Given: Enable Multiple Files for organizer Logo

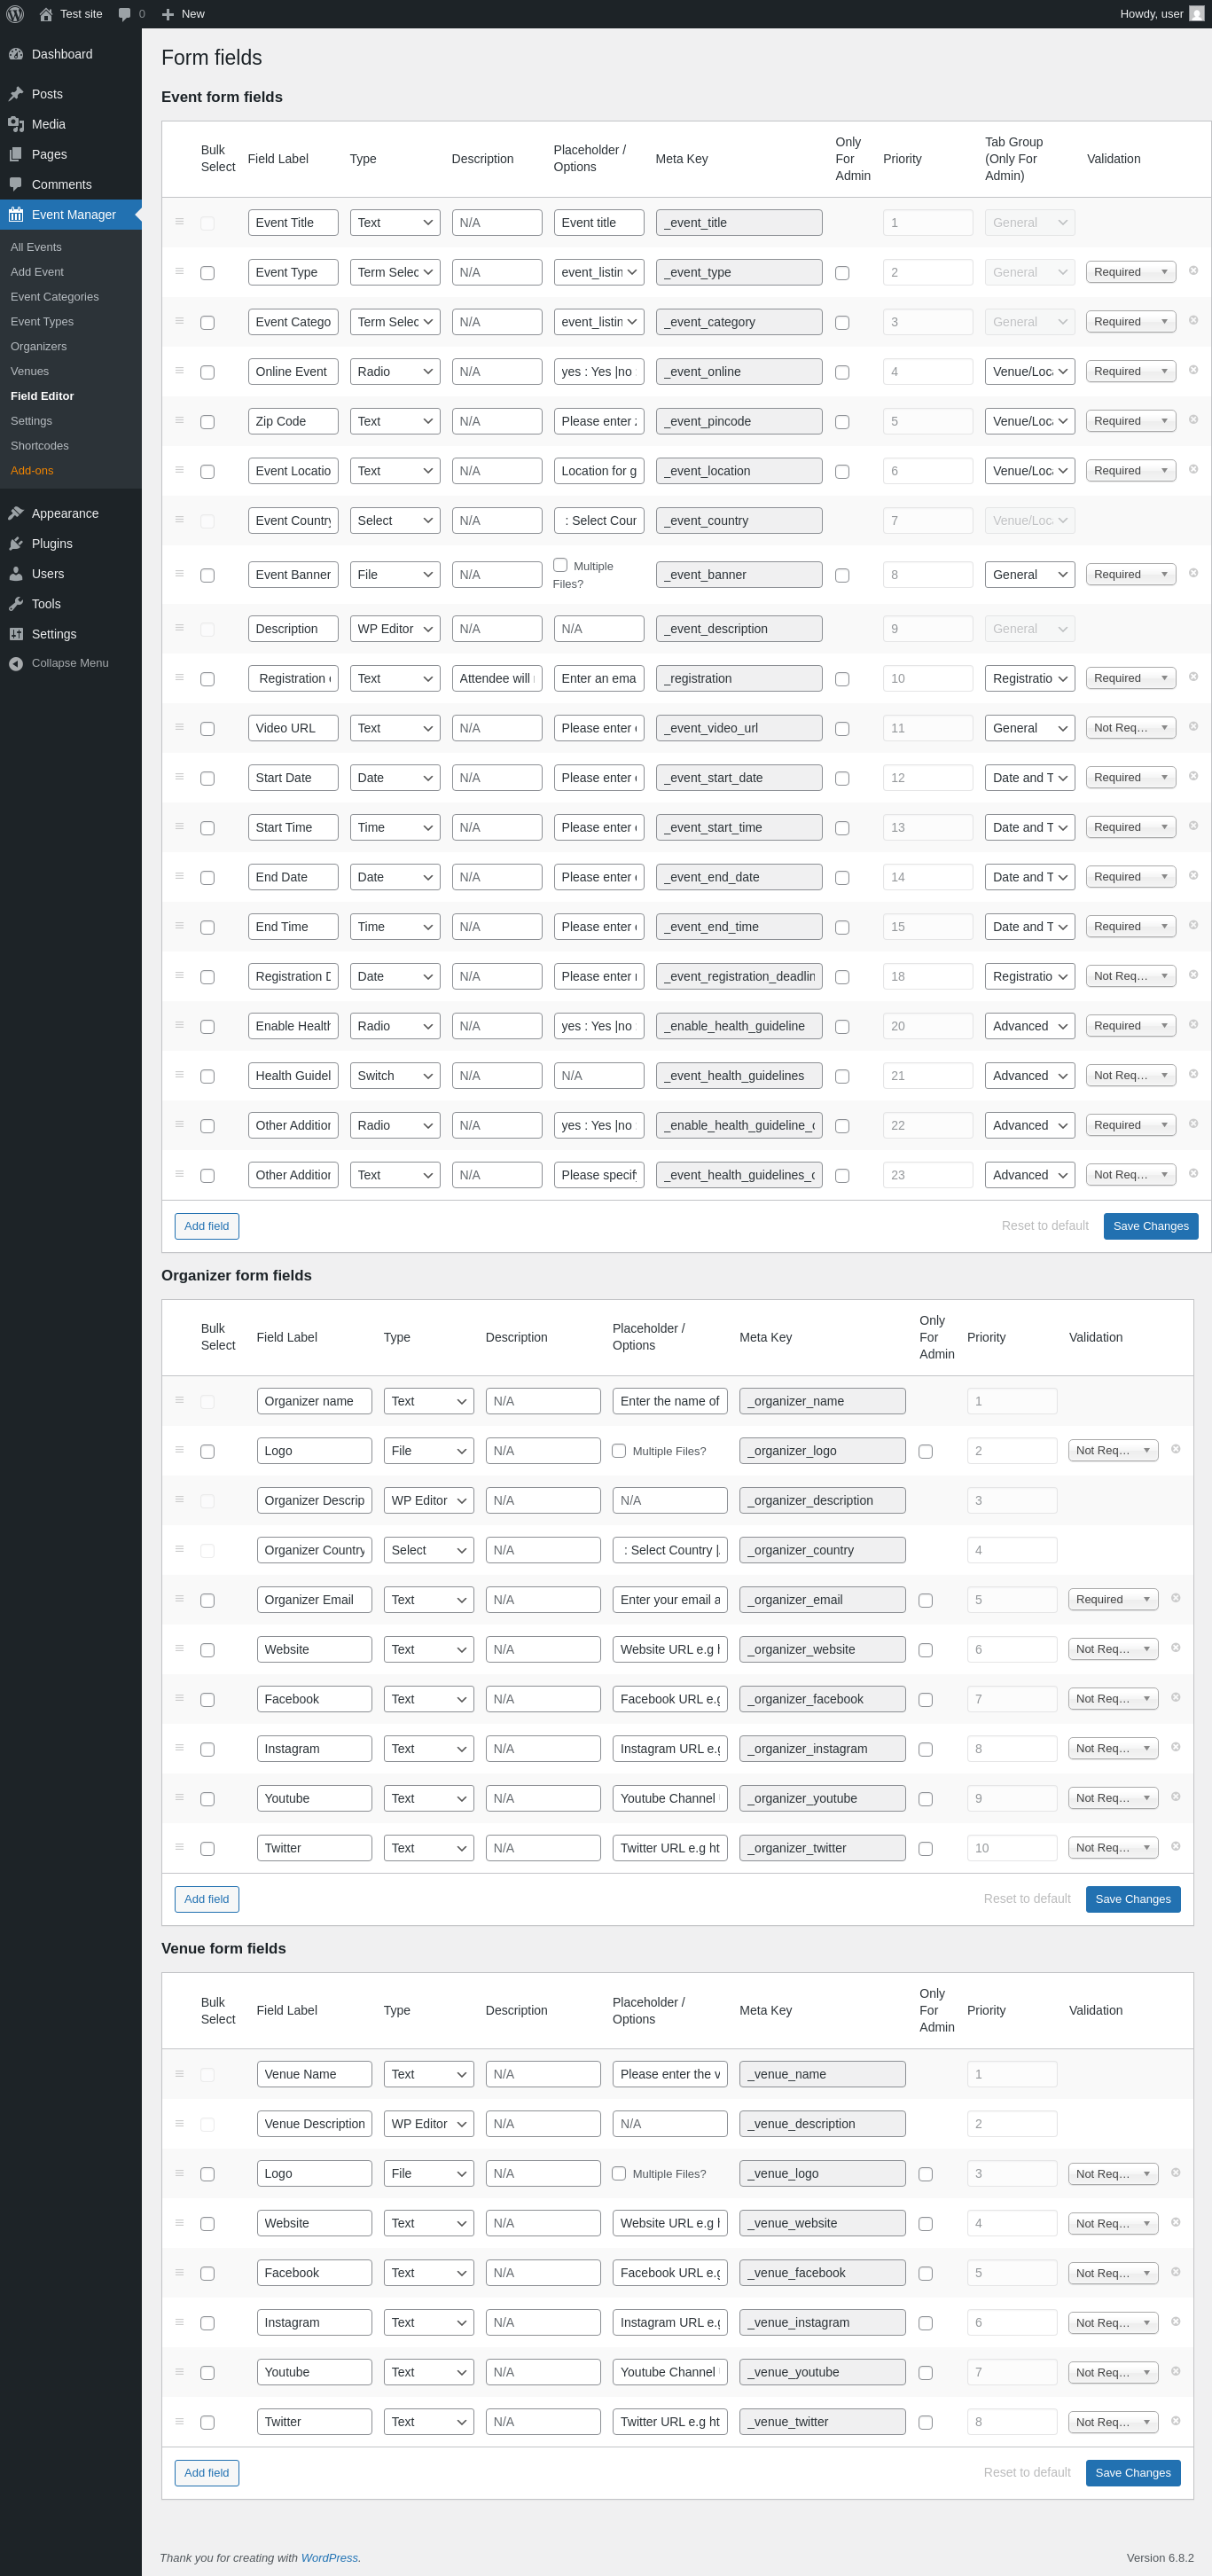Looking at the screenshot, I should (619, 1451).
